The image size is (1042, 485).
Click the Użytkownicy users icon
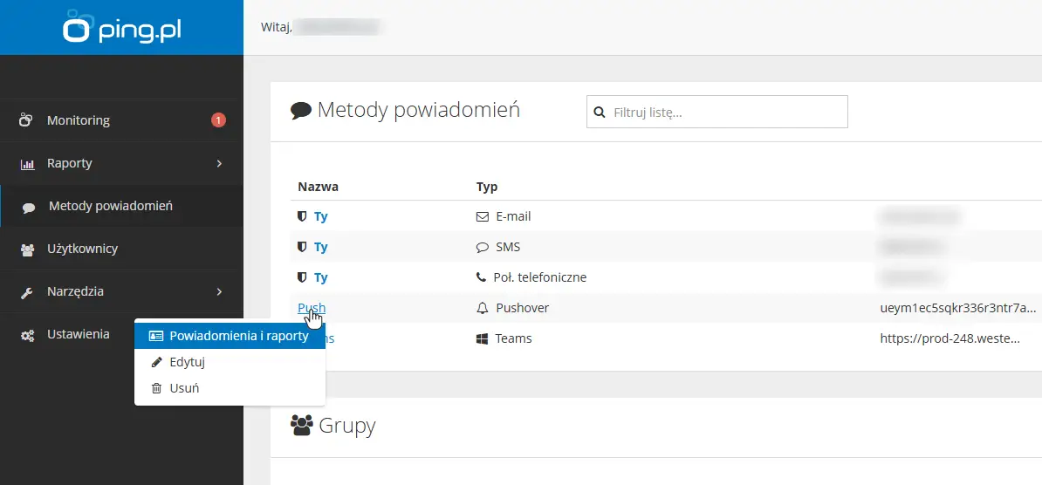27,249
